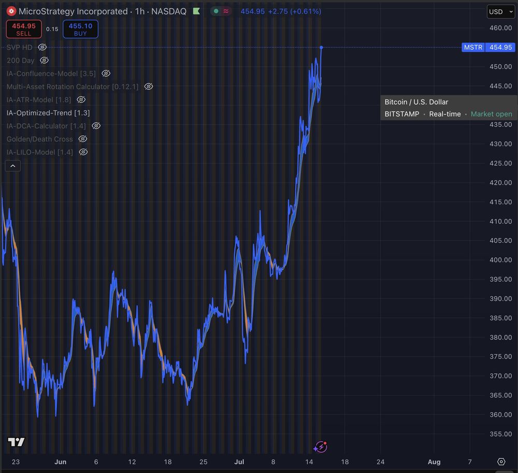This screenshot has height=473, width=518.
Task: Click the Jul label on time axis
Action: (239, 462)
